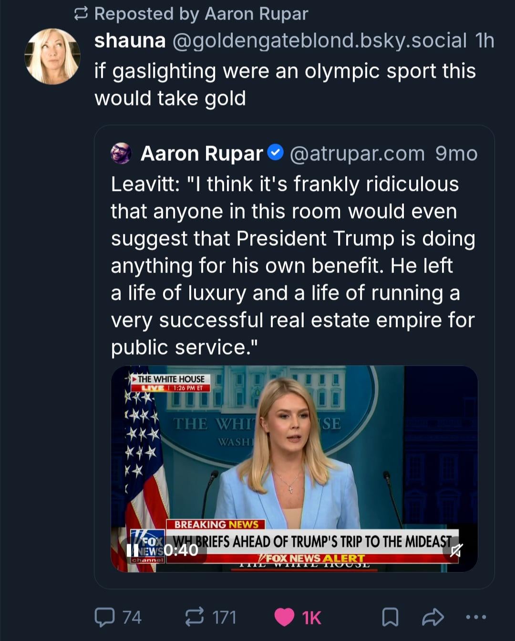Click the 1h post timestamp
The image size is (515, 641).
[484, 41]
